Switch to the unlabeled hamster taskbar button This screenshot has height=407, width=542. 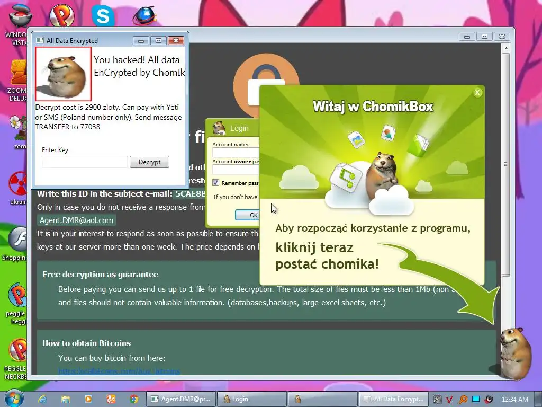click(323, 399)
